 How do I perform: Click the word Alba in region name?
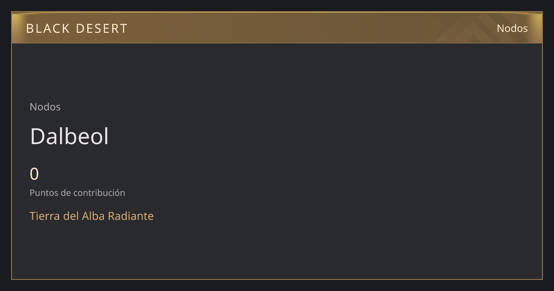click(x=93, y=216)
